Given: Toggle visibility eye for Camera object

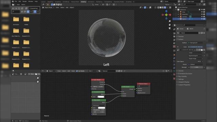Looking at the screenshot, I should tap(202, 17).
